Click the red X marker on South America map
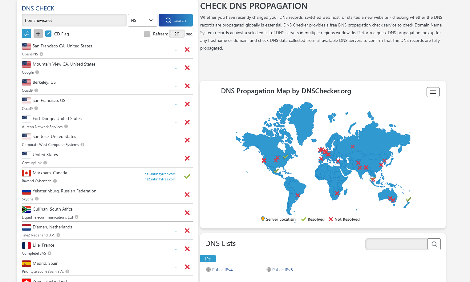 298,195
